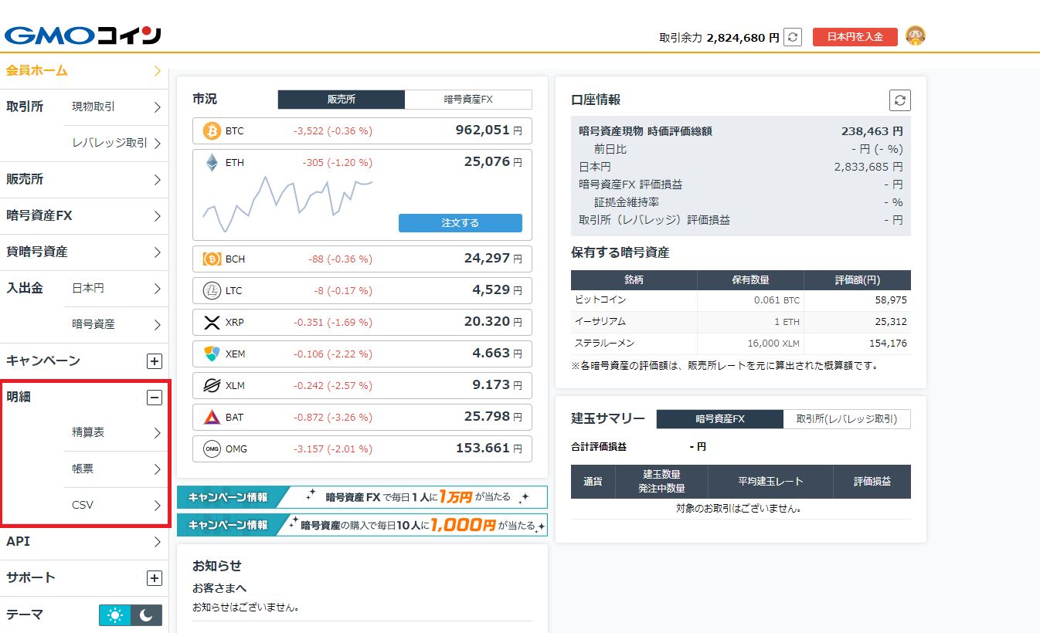The height and width of the screenshot is (633, 1040).
Task: Open the 販売所 sidebar item
Action: click(x=84, y=180)
